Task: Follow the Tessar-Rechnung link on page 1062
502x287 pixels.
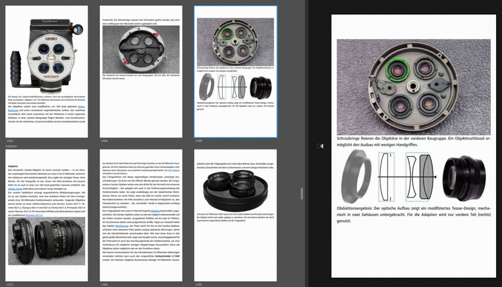Action: tap(81, 107)
